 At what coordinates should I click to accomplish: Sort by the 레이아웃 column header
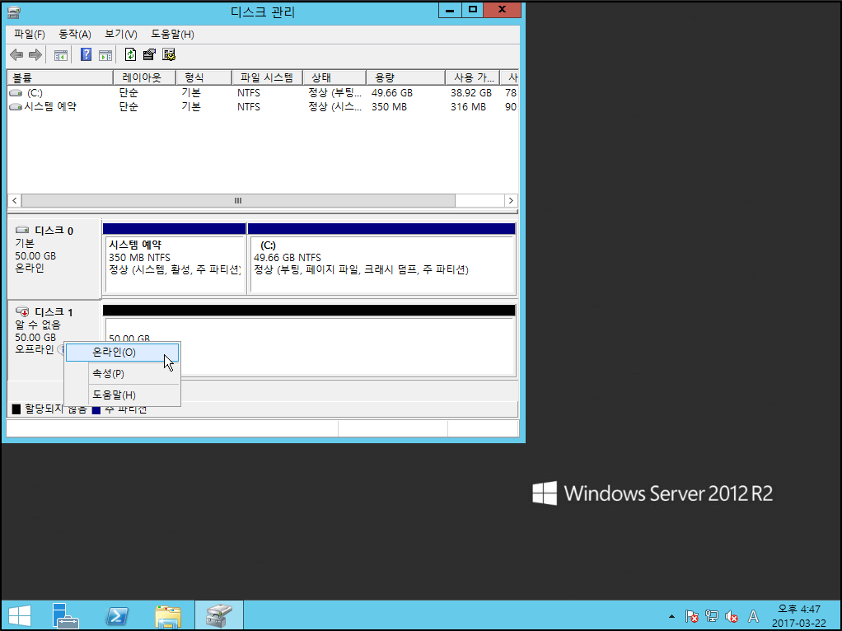point(144,78)
